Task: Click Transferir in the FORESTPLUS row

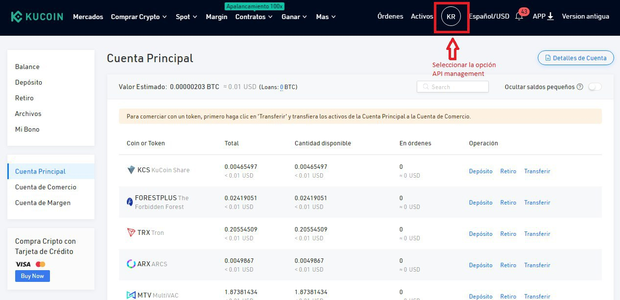Action: point(537,203)
